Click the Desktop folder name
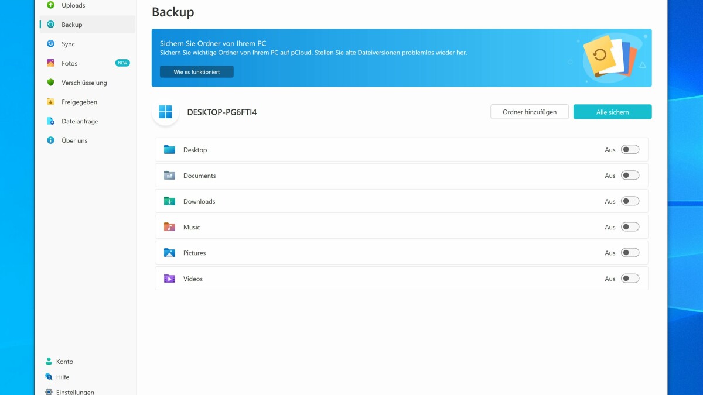Image resolution: width=703 pixels, height=395 pixels. point(195,150)
